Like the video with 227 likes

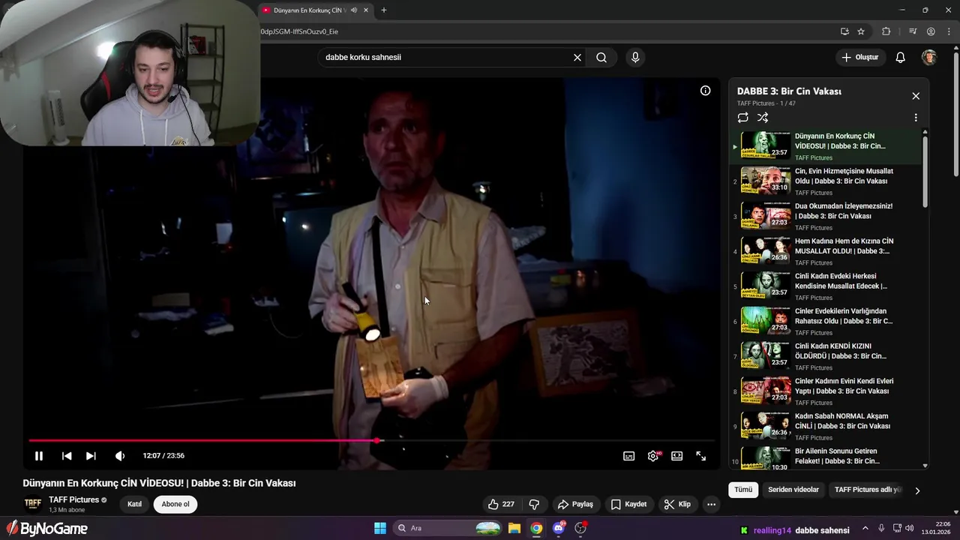click(501, 504)
